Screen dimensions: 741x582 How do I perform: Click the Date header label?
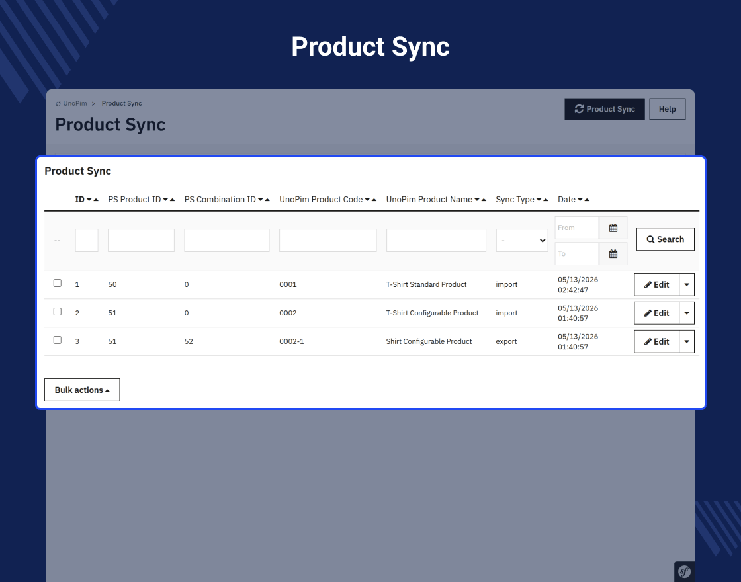pyautogui.click(x=566, y=200)
